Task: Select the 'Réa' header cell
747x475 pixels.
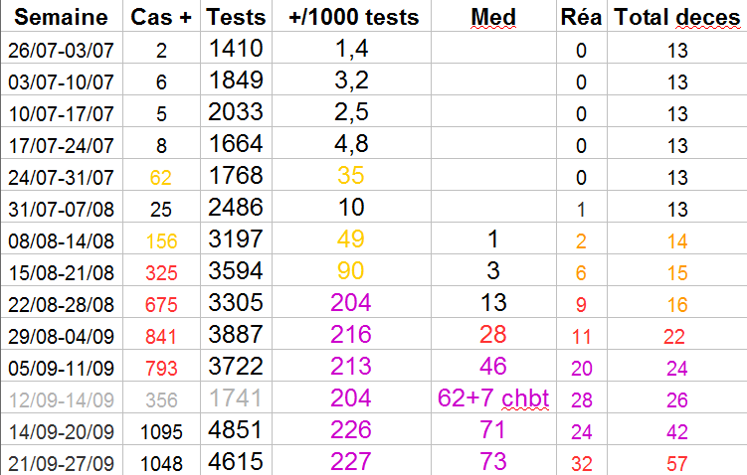Action: tap(581, 17)
